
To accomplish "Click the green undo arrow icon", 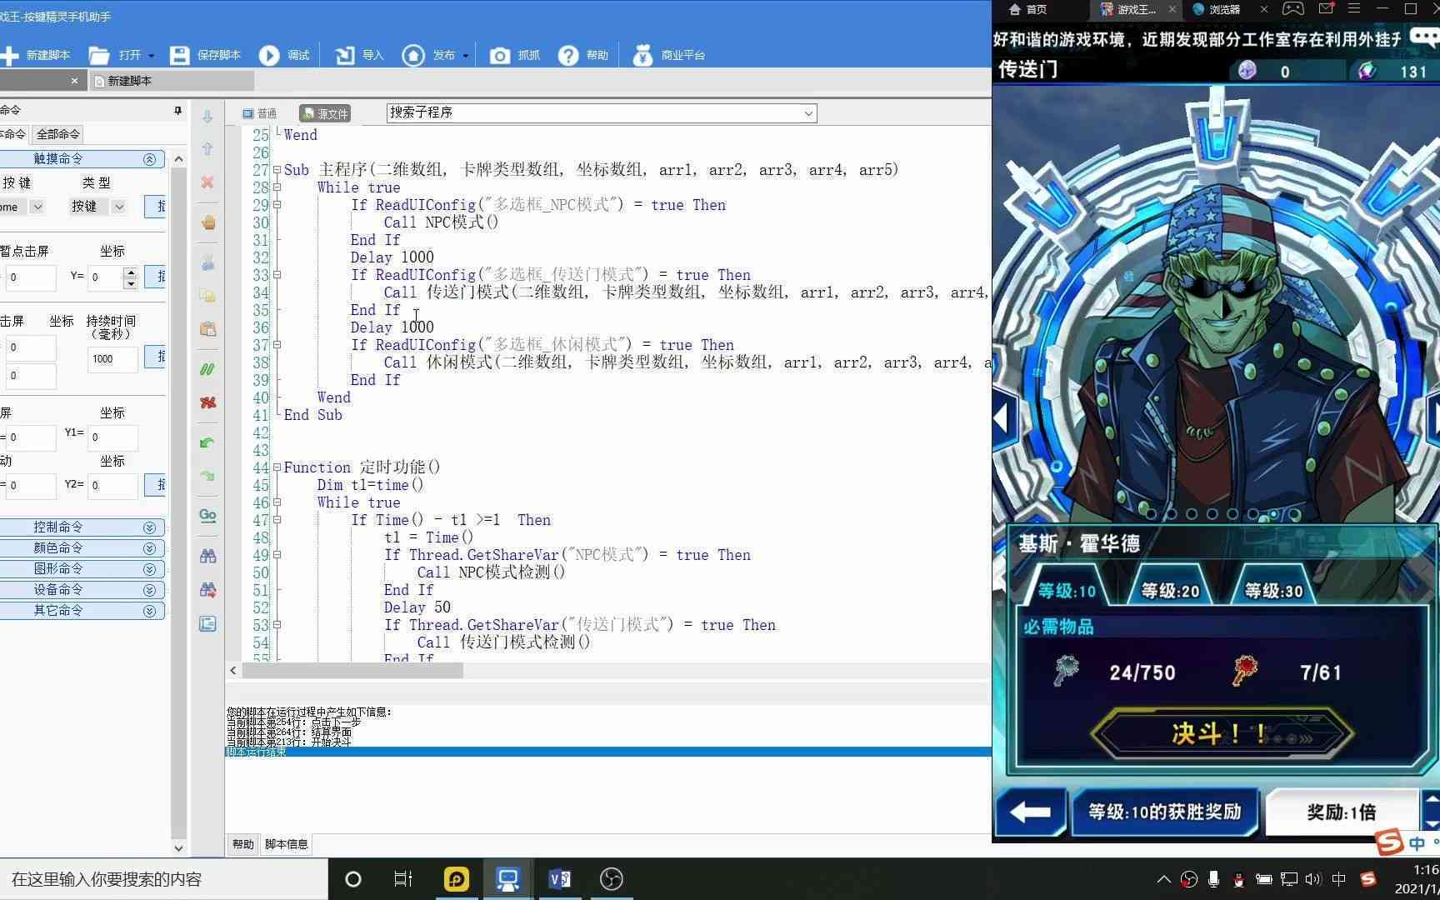I will click(x=207, y=442).
